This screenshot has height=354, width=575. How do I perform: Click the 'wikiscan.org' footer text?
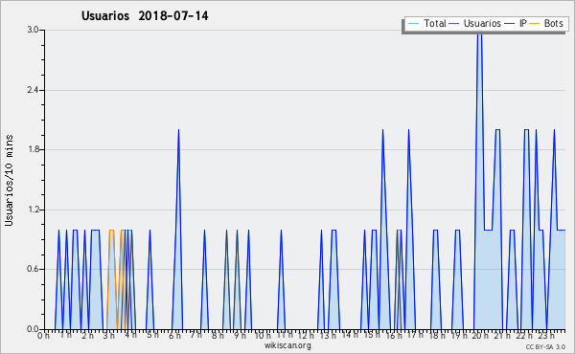pyautogui.click(x=287, y=345)
